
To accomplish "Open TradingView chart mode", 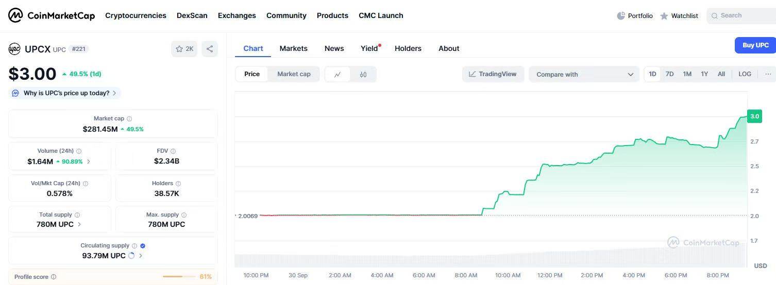I will [x=493, y=74].
